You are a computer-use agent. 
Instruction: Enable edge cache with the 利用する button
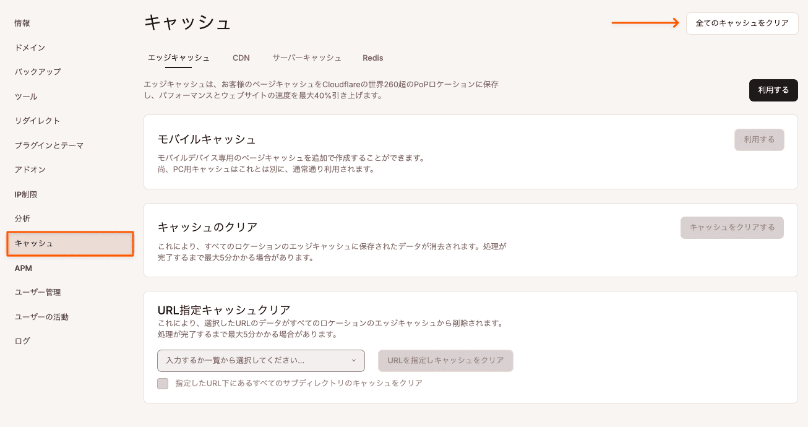click(773, 90)
